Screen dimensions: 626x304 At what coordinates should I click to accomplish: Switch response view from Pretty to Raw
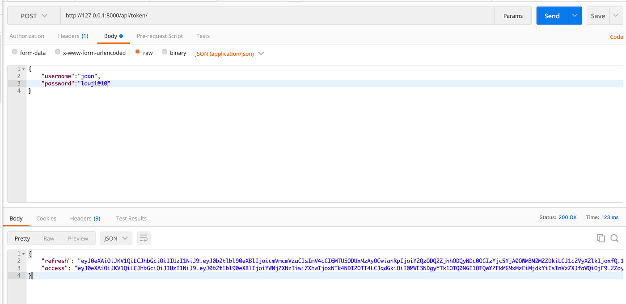(49, 238)
